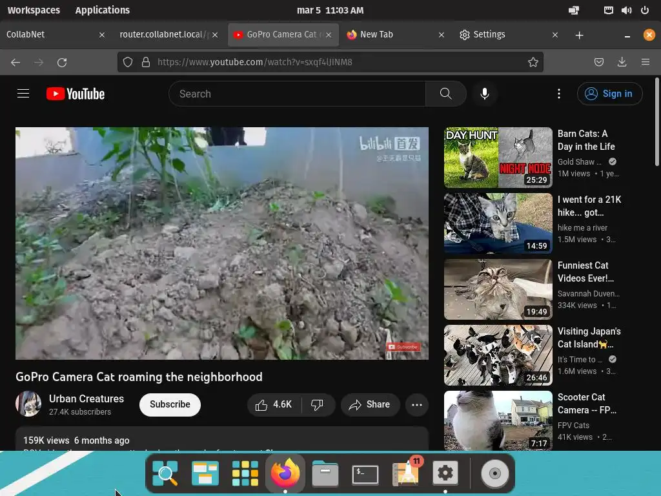Launch the search launcher in the dock
This screenshot has height=496, width=661.
(165, 473)
